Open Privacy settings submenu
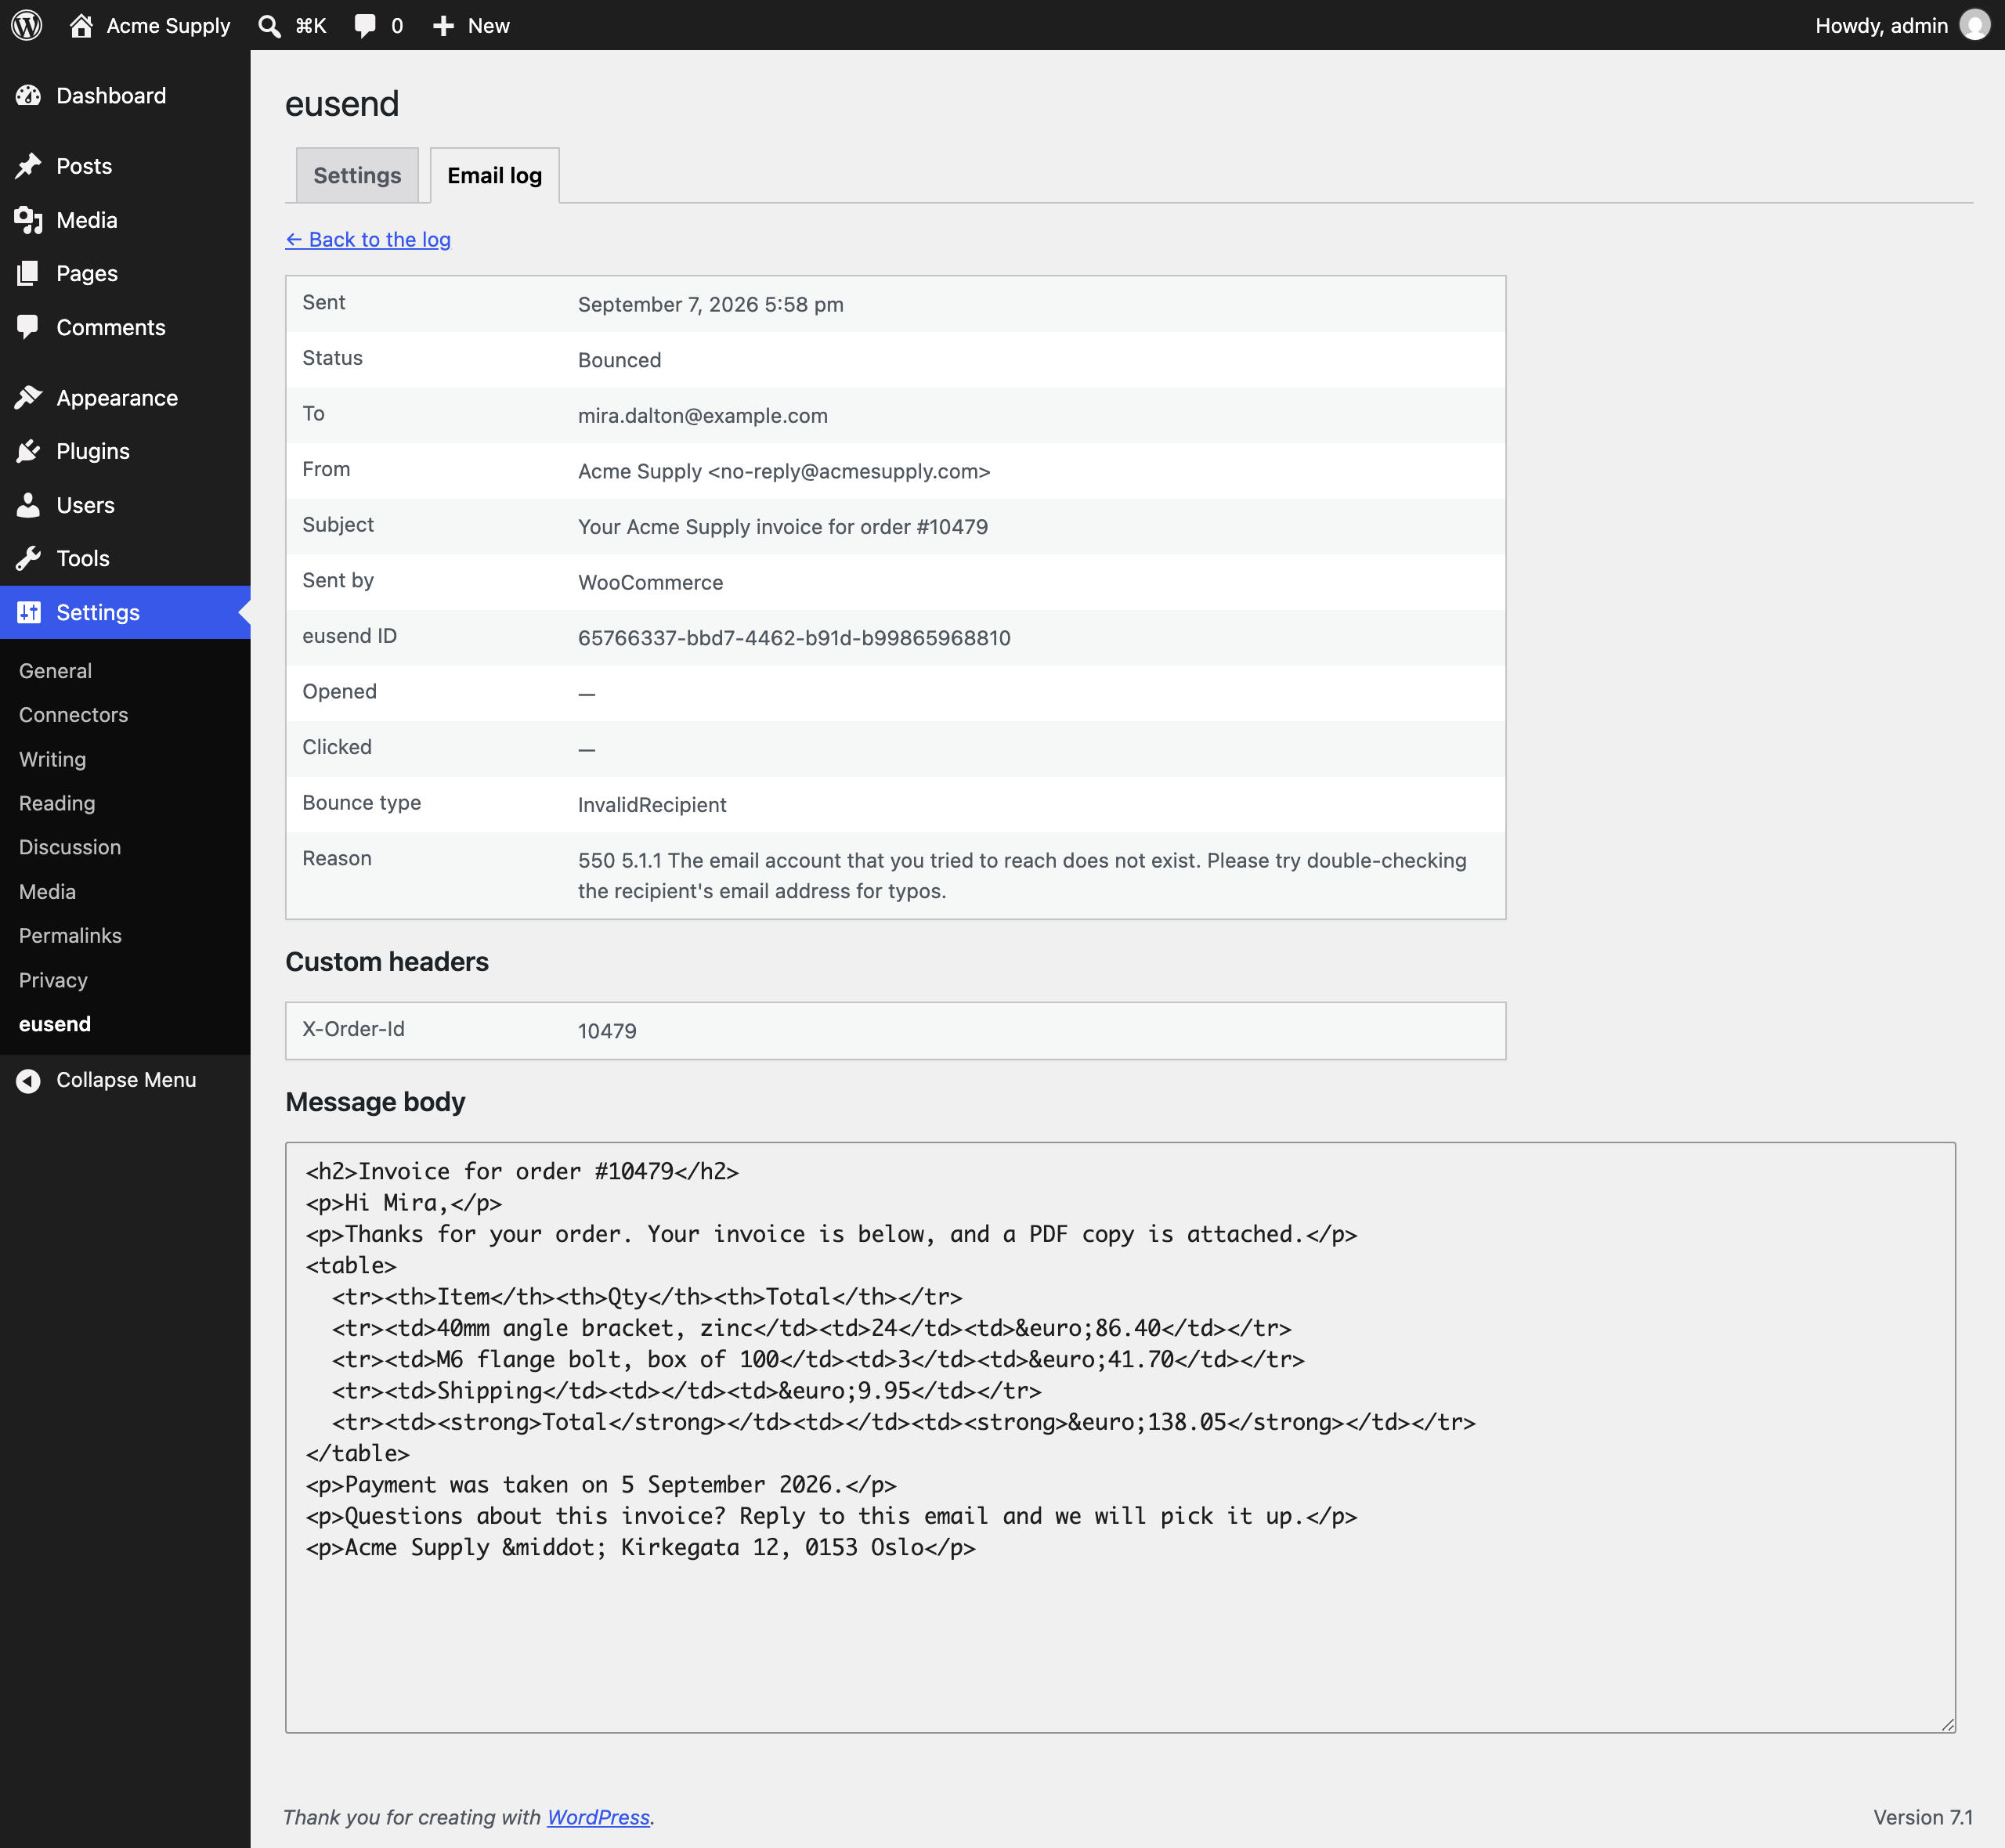 53,980
